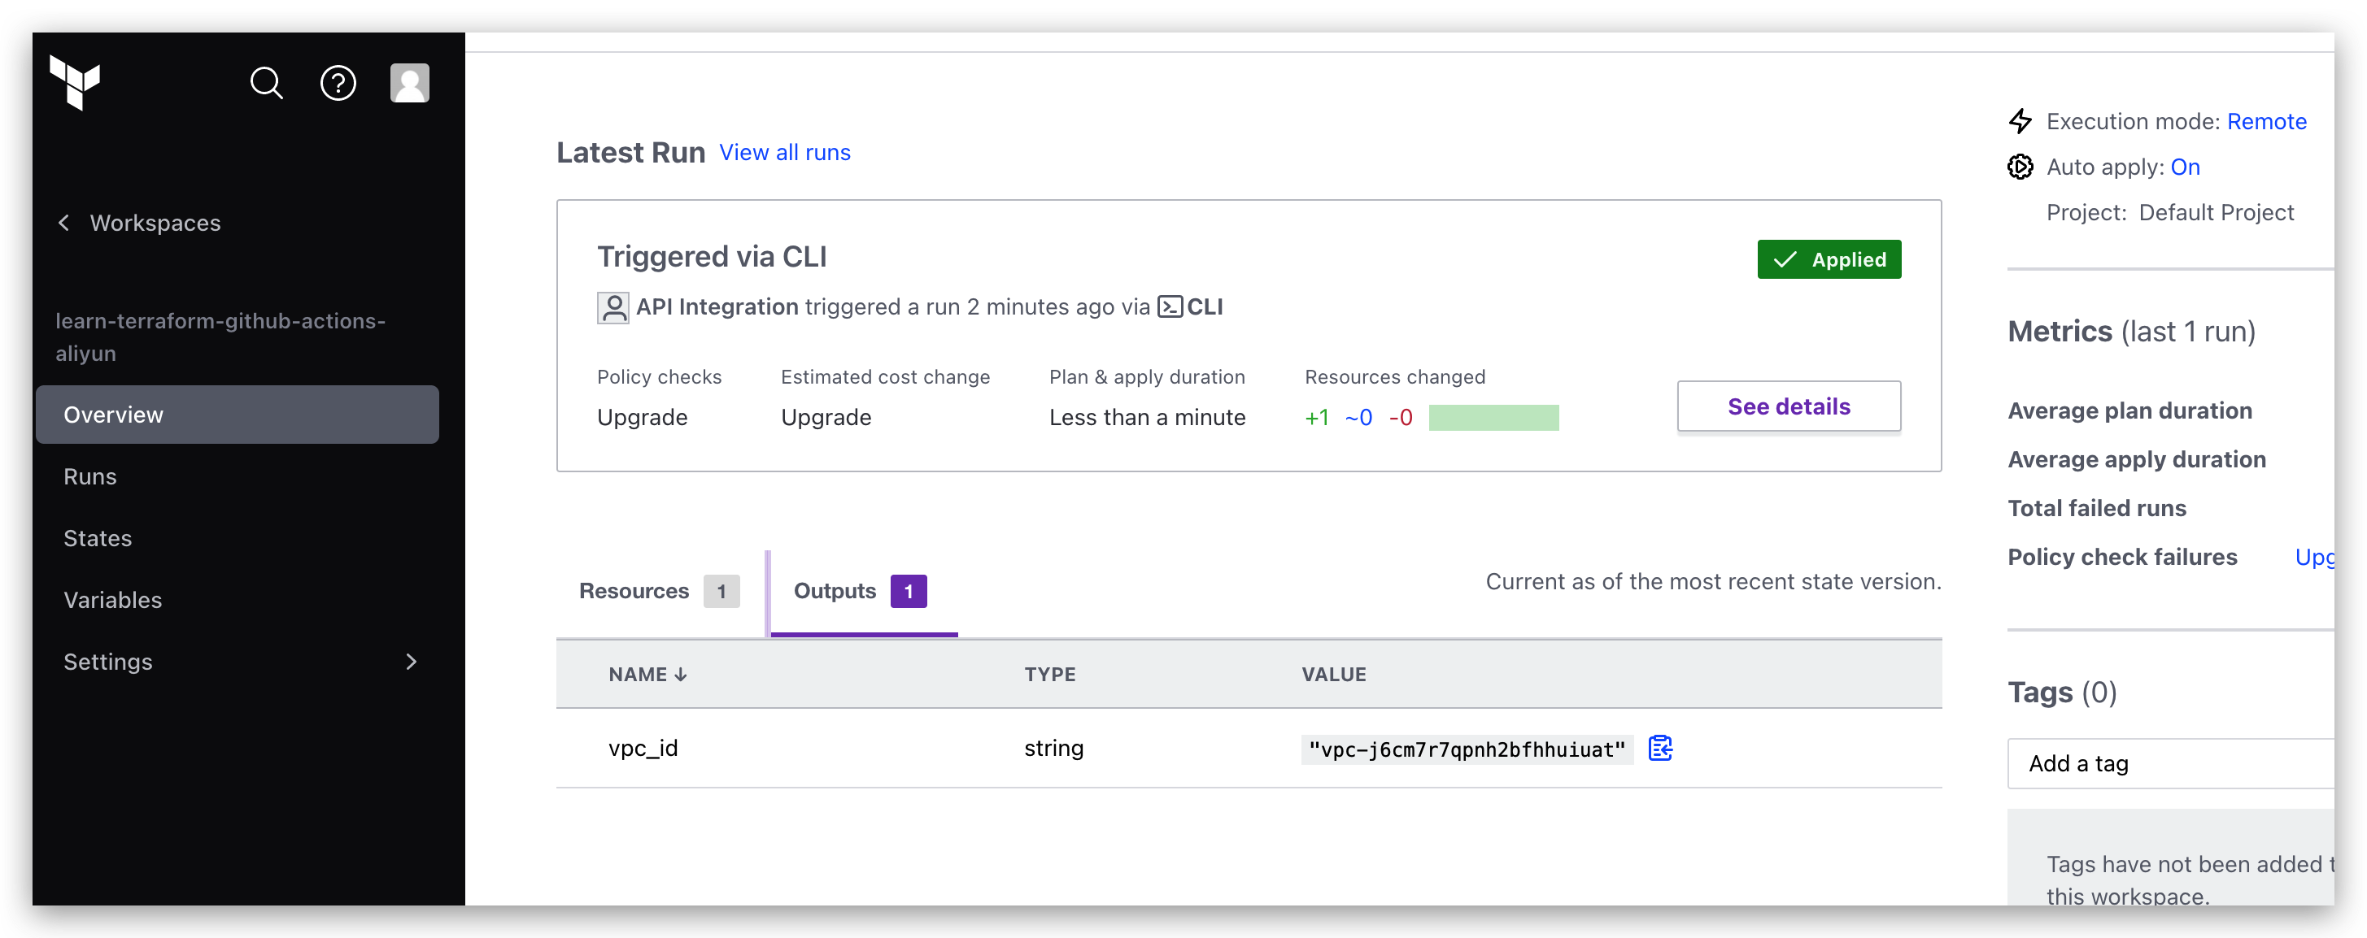Viewport: 2367px width, 938px height.
Task: Click the Remote execution mode link
Action: (2266, 122)
